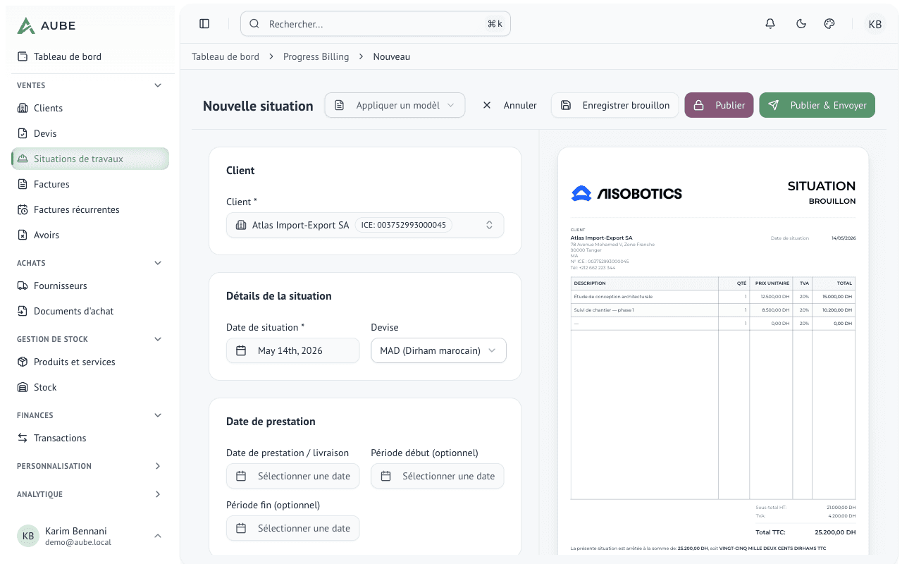Click the search magnifier icon
The height and width of the screenshot is (564, 902).
(x=254, y=24)
